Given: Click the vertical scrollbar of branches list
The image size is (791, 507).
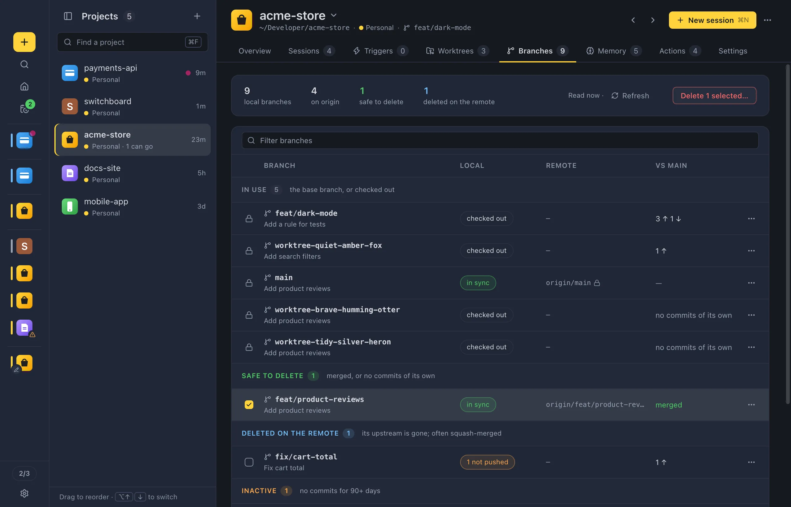Looking at the screenshot, I should 788,234.
